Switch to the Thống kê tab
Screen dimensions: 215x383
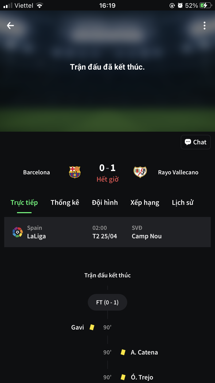65,203
